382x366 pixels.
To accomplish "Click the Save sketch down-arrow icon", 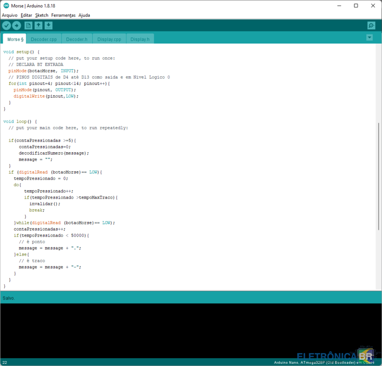I will point(49,25).
